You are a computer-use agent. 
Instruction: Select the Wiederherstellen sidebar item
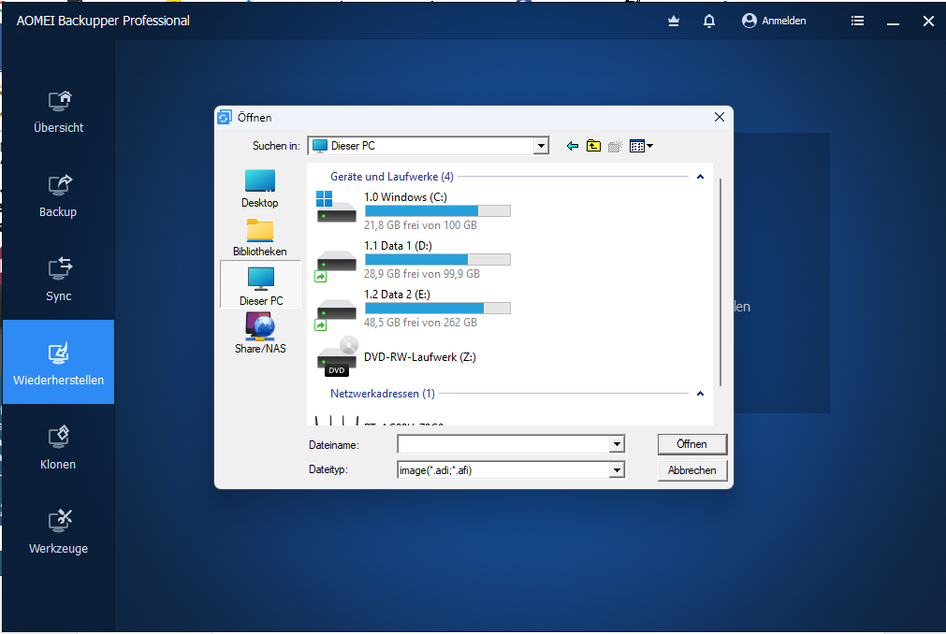[59, 362]
